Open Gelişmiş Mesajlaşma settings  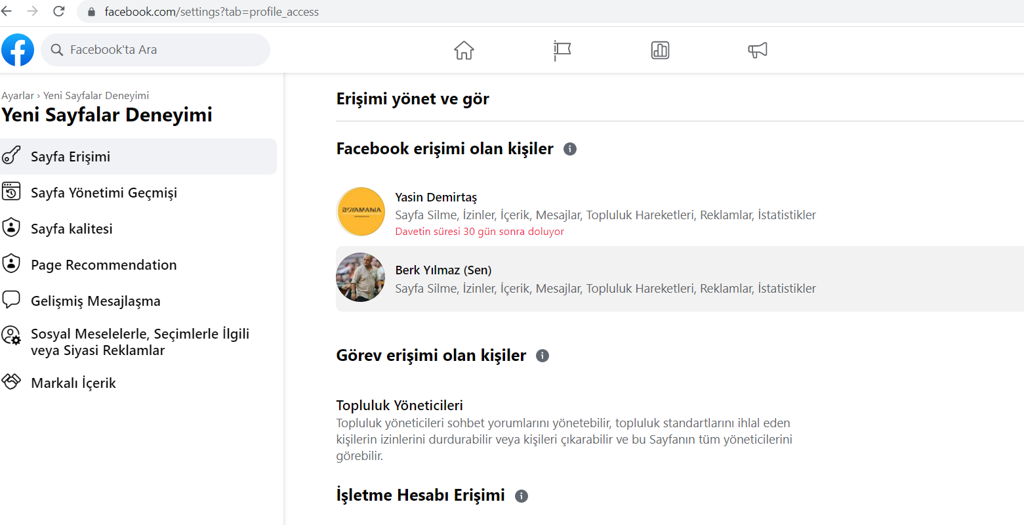click(138, 301)
